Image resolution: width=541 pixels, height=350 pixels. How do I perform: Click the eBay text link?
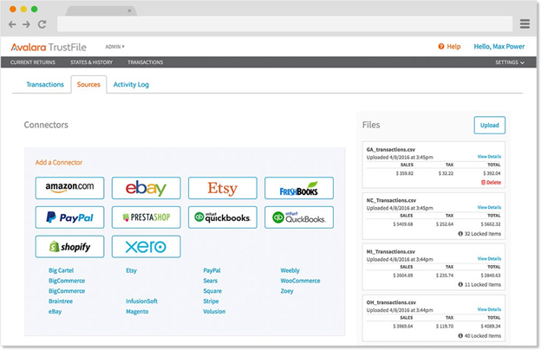tap(55, 311)
